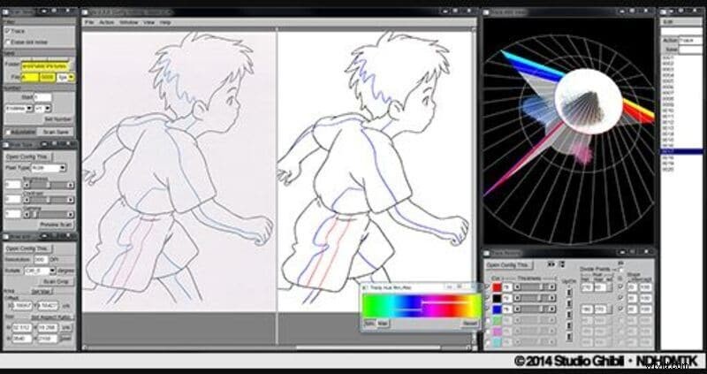Enable the cyan trace color checkbox
707x374 pixels.
point(487,343)
